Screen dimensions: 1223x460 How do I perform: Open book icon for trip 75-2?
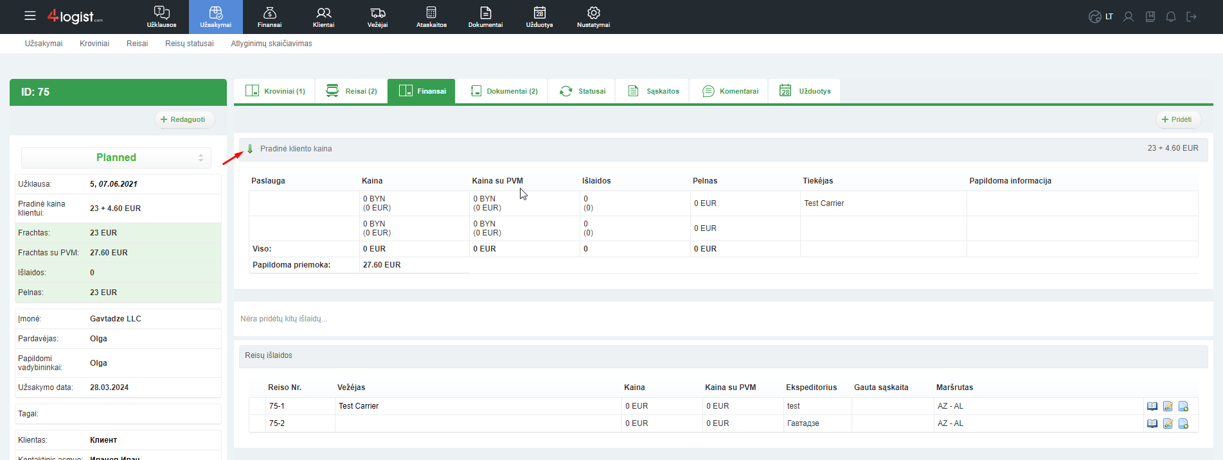pyautogui.click(x=1152, y=423)
